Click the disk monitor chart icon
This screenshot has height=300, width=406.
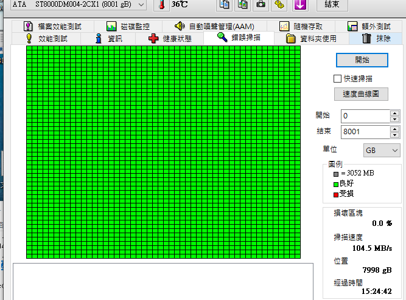(111, 26)
